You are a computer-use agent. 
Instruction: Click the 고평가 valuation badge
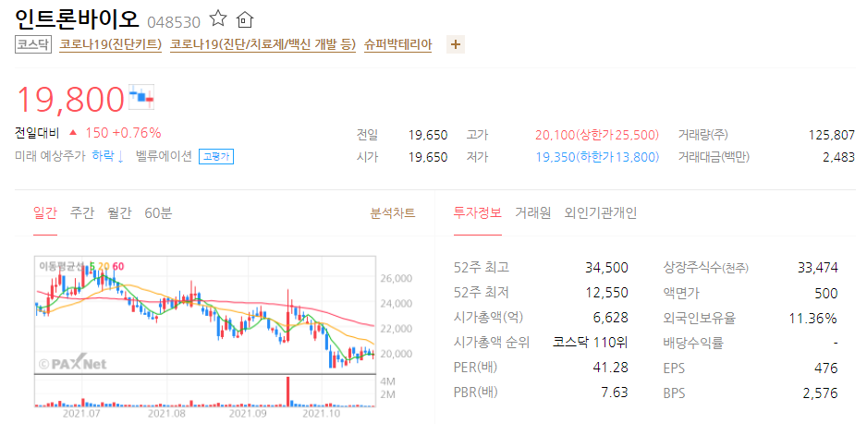click(x=216, y=157)
